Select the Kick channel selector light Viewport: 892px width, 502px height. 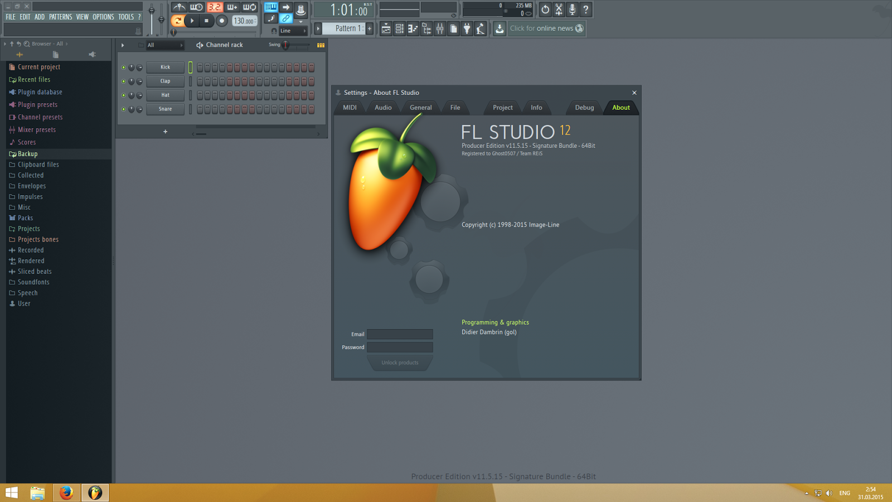coord(190,67)
